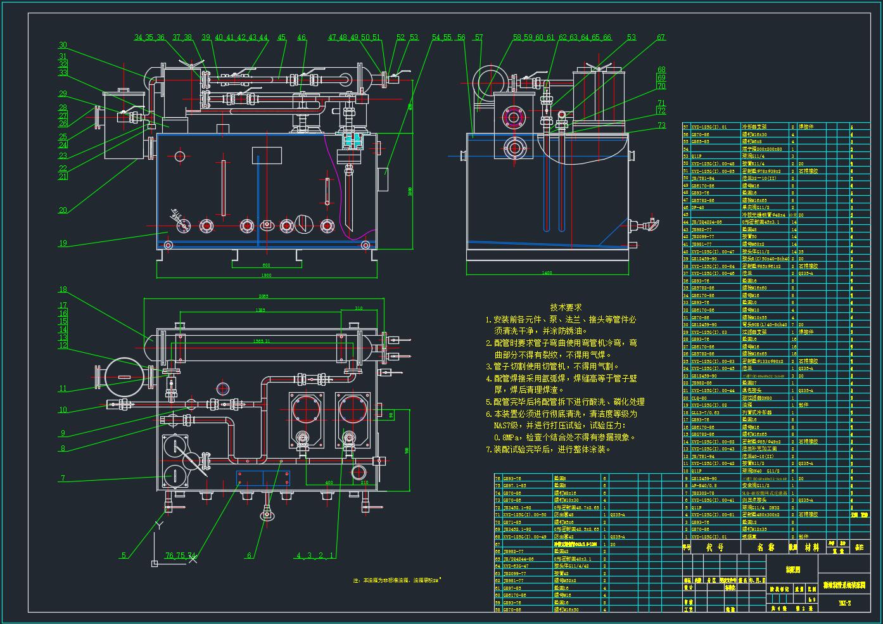Image resolution: width=883 pixels, height=624 pixels.
Task: Click the UCS origin square icon
Action: tap(153, 563)
